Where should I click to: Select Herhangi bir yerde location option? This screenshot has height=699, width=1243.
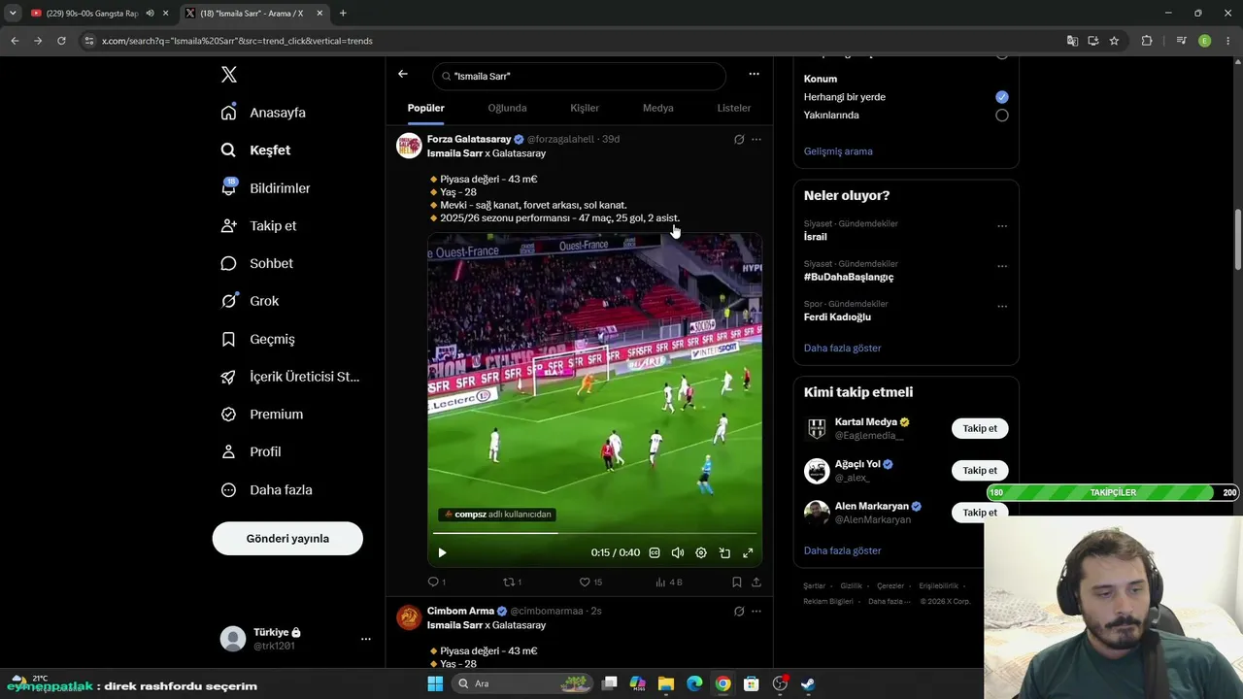coord(1002,97)
